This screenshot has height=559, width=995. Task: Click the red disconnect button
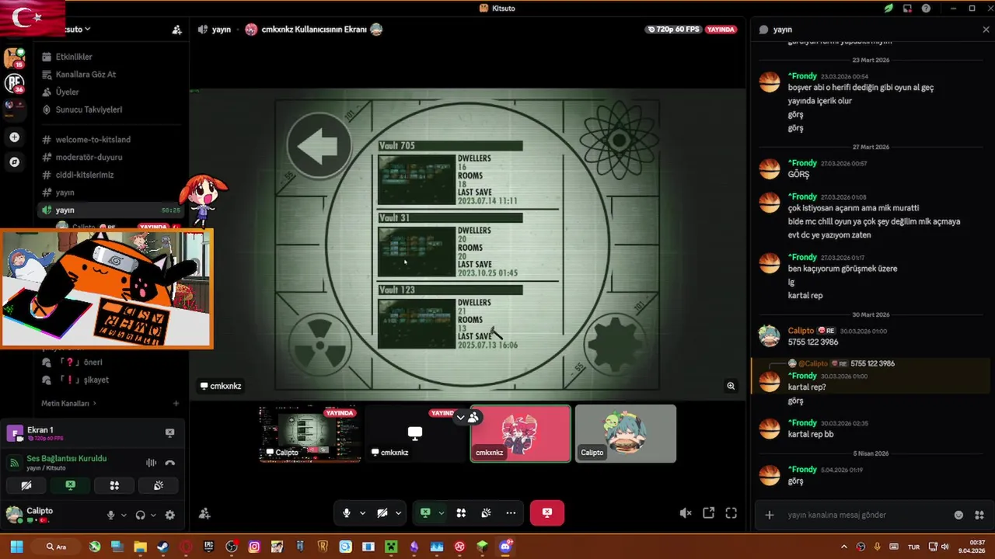tap(547, 513)
